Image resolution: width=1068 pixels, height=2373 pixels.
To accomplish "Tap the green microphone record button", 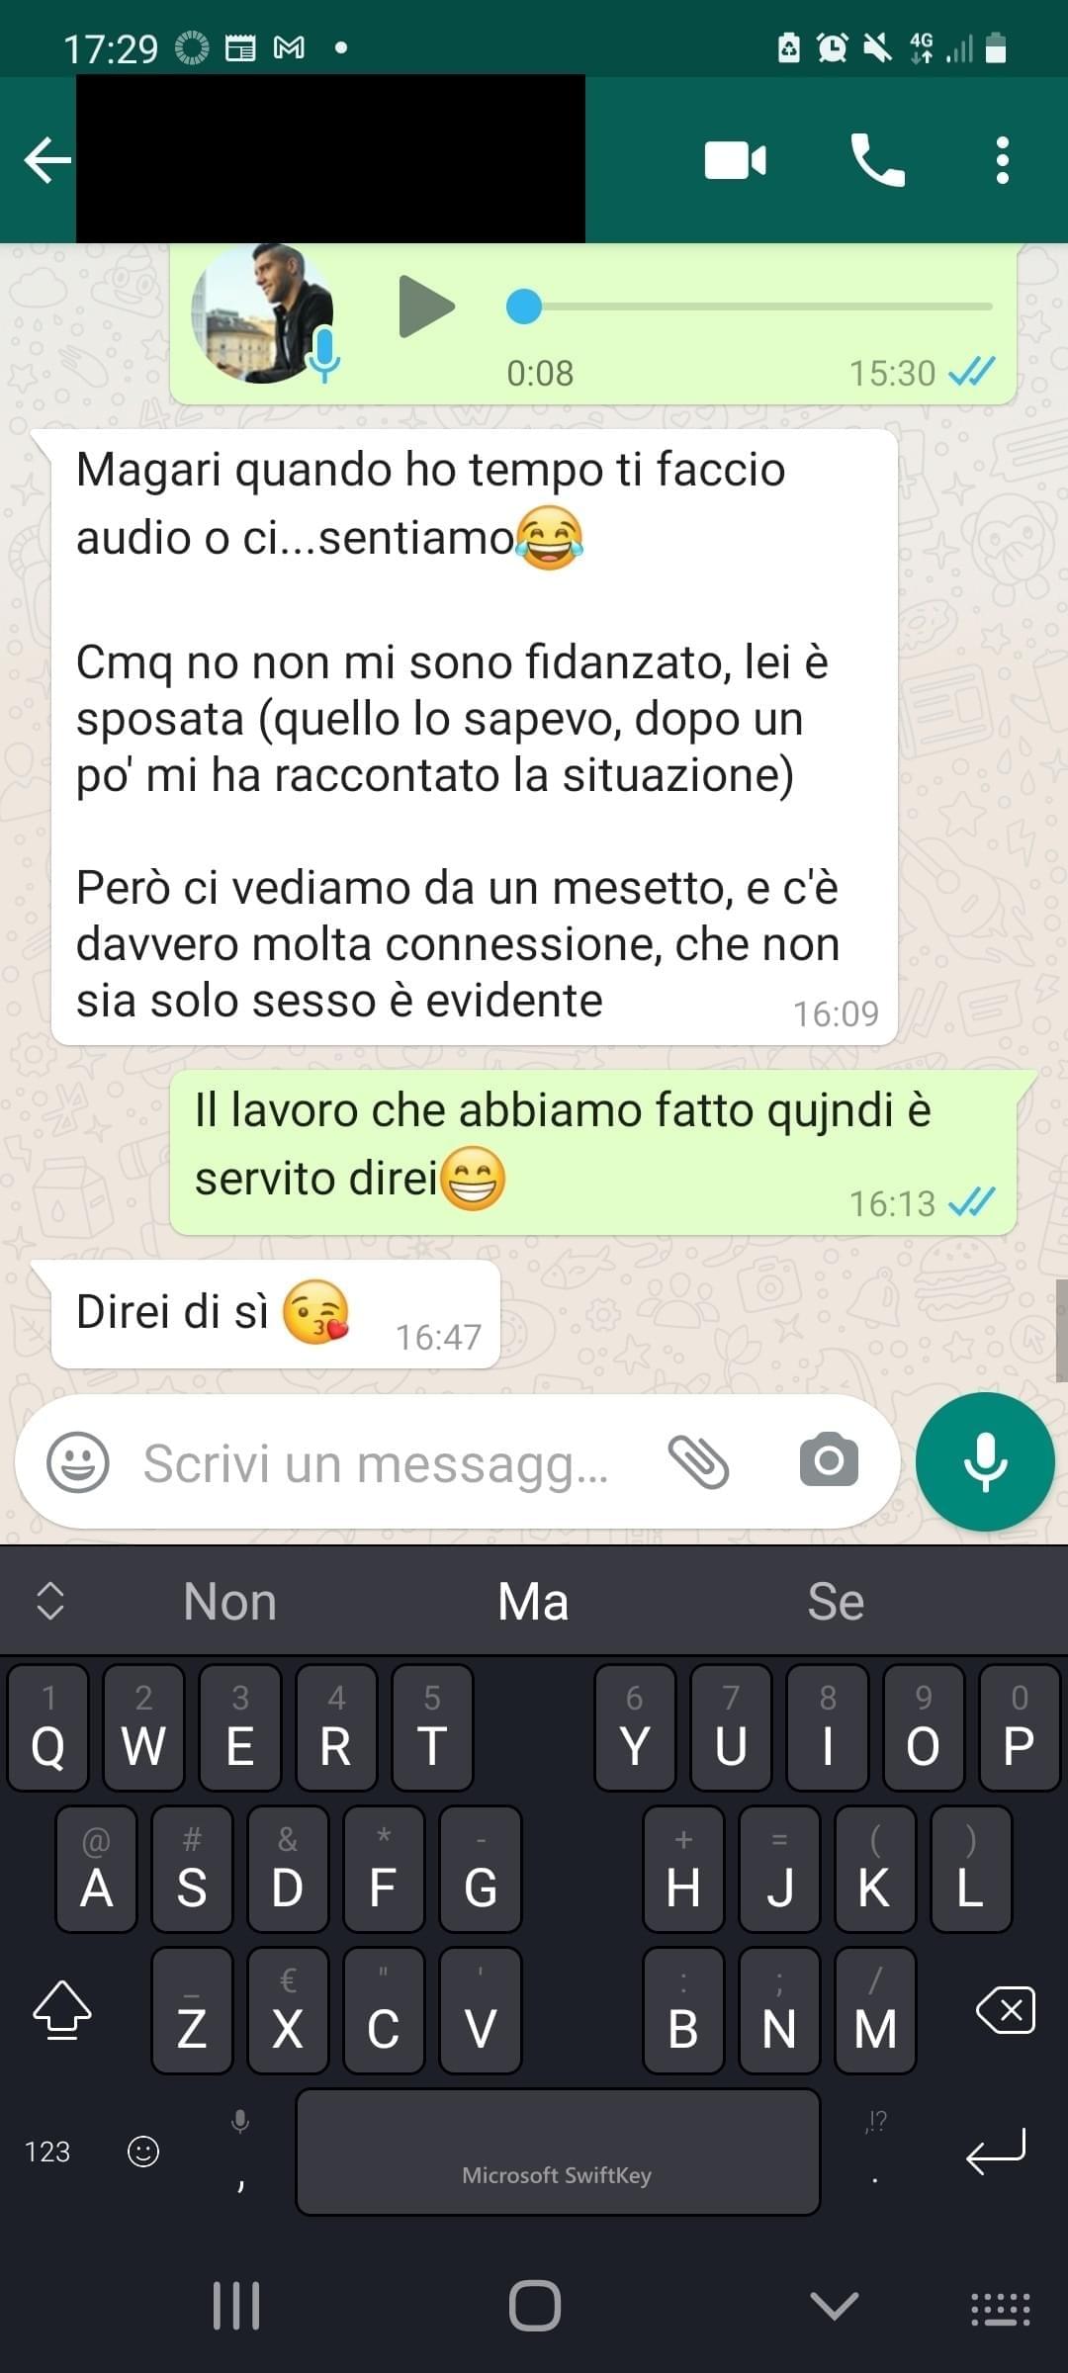I will point(985,1461).
